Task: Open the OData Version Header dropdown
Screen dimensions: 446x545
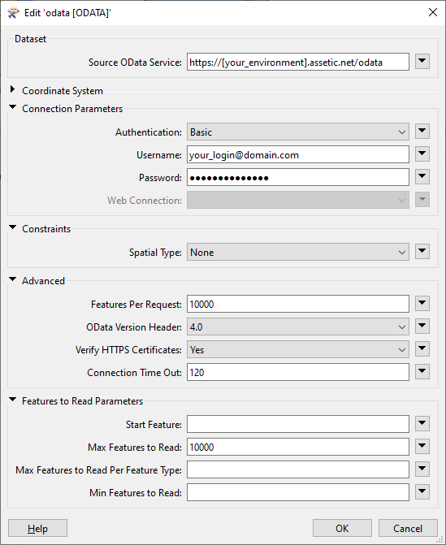Action: point(298,327)
